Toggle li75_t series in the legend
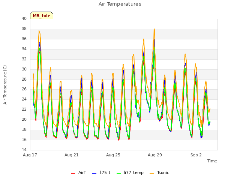 pyautogui.click(x=101, y=172)
